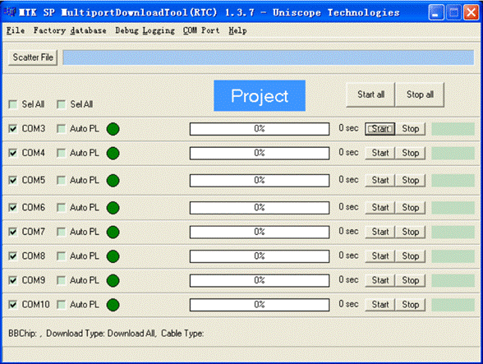Image resolution: width=483 pixels, height=364 pixels.
Task: Click the scatter file path field
Action: click(269, 58)
